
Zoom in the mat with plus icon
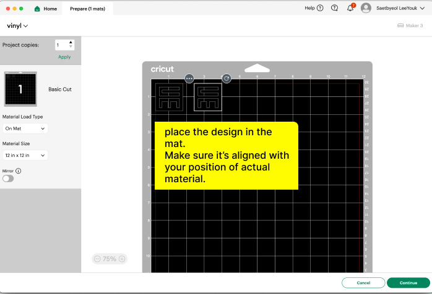pyautogui.click(x=122, y=259)
